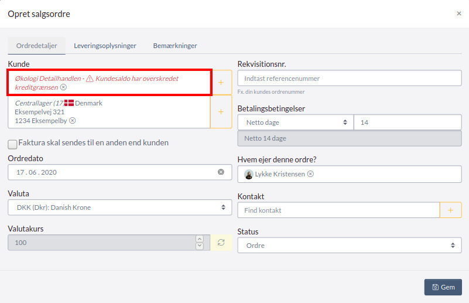The height and width of the screenshot is (303, 469).
Task: Open the Valuta currency dropdown
Action: 119,207
